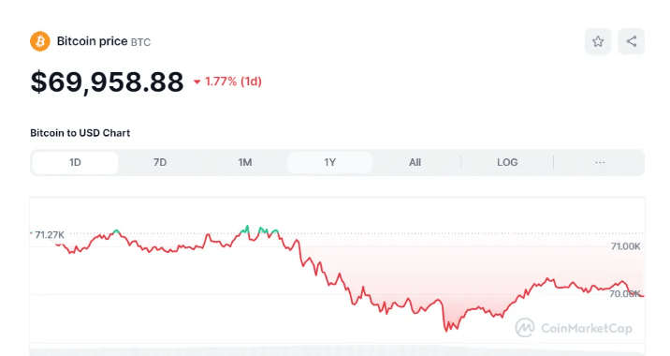670x356 pixels.
Task: Open the share icon button
Action: 631,41
